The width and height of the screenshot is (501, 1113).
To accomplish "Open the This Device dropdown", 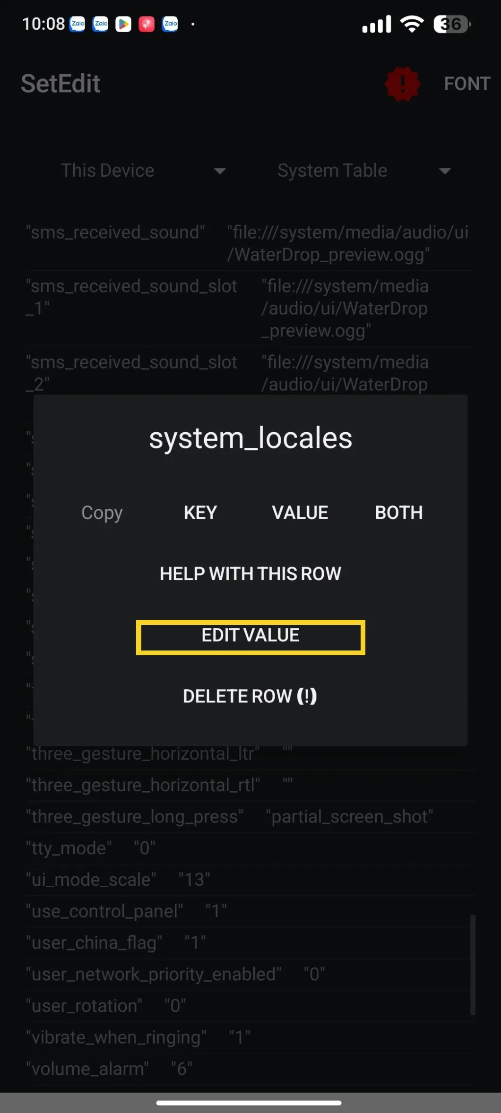I will pyautogui.click(x=143, y=170).
